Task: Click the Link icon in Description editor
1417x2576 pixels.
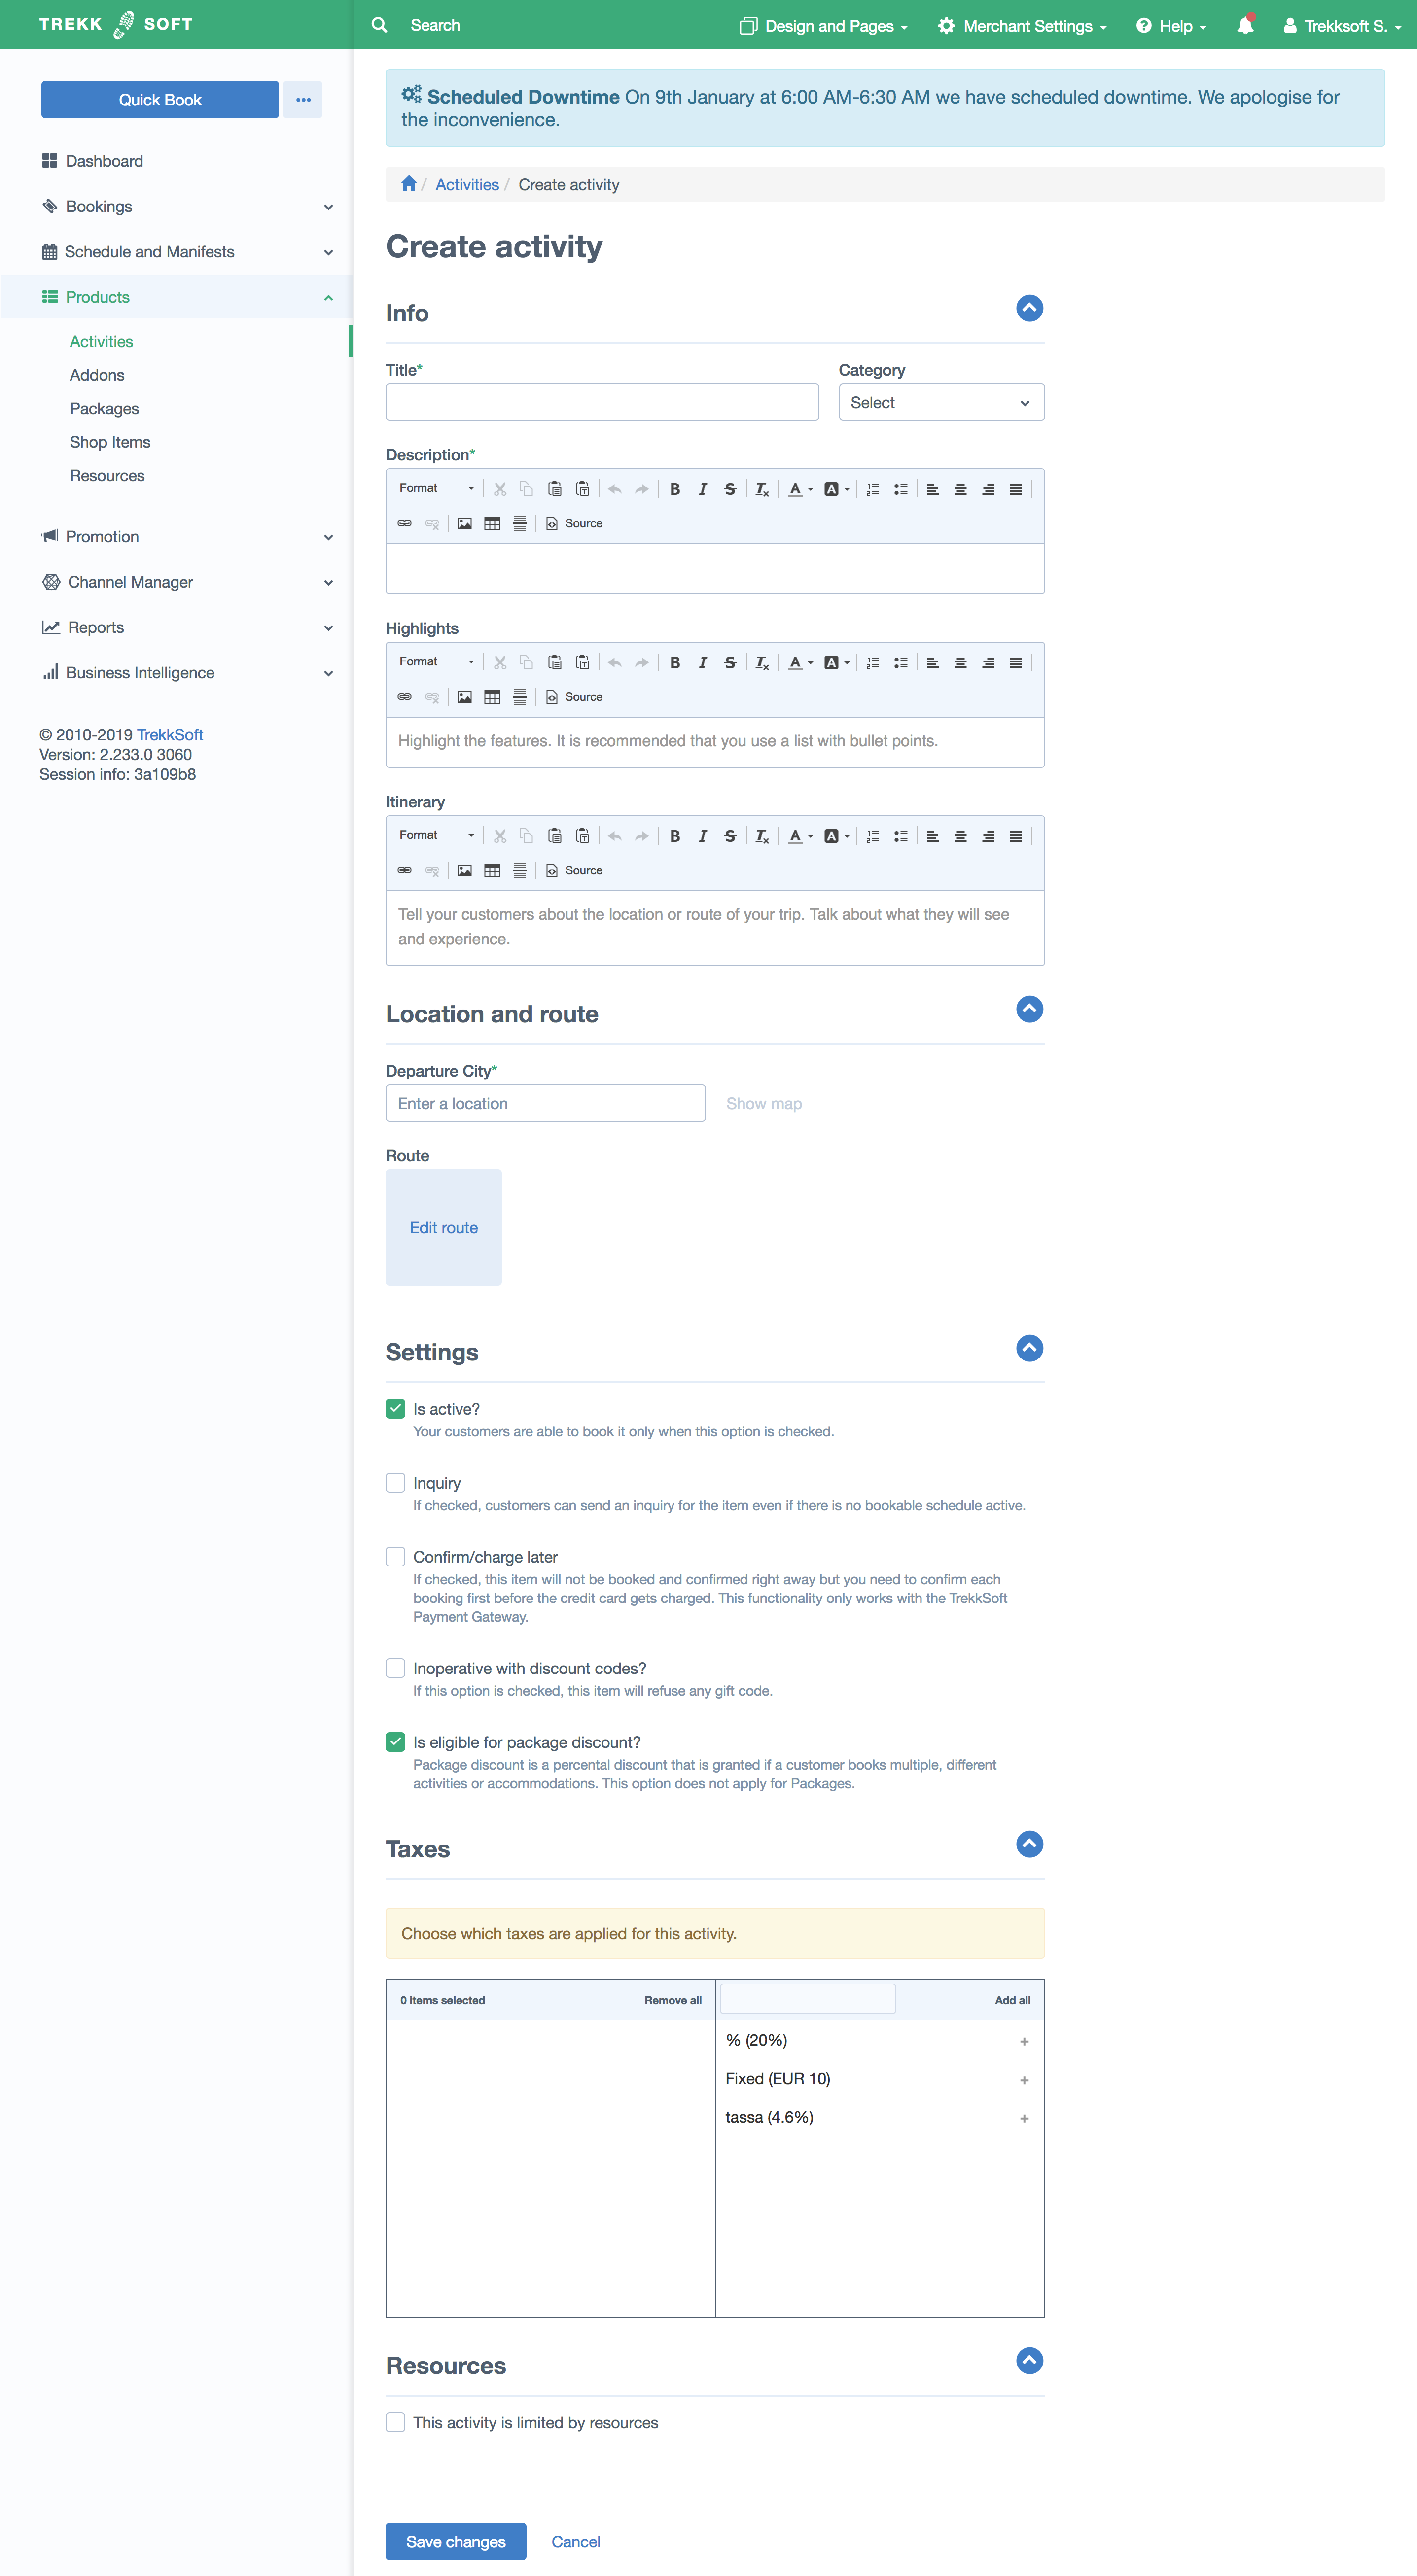Action: click(x=404, y=523)
